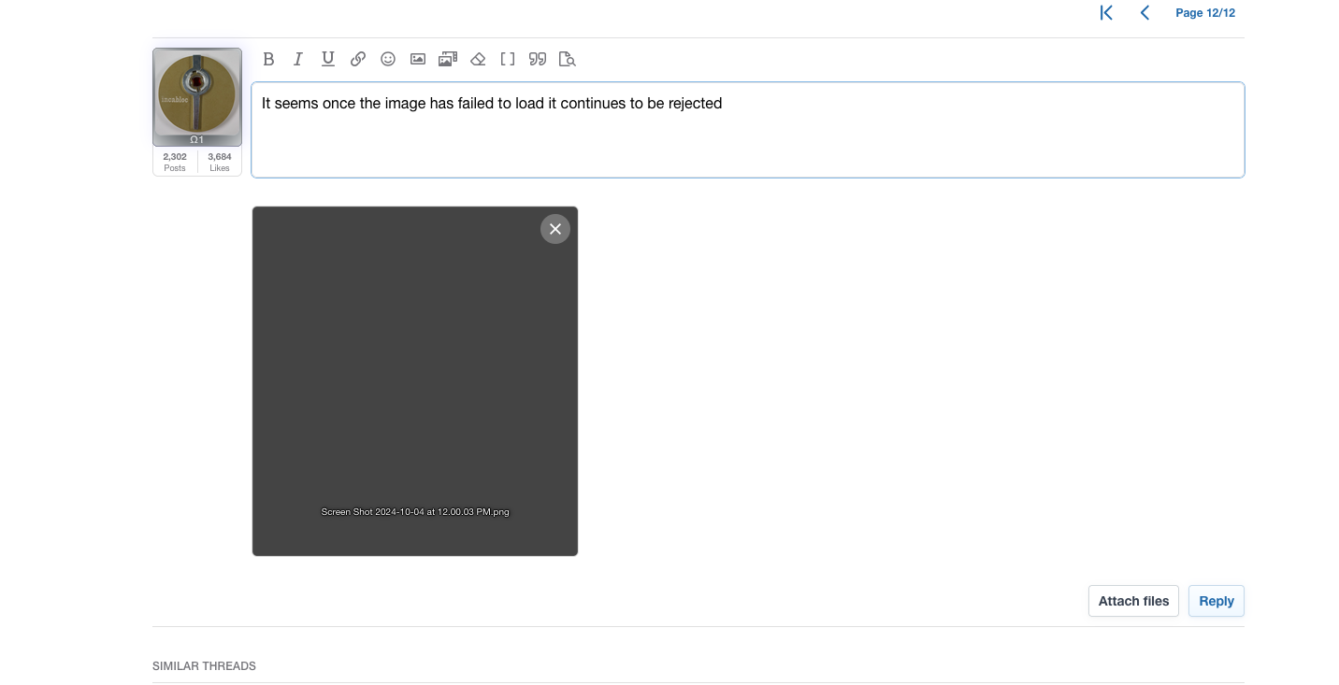Open the Page 12/12 page selector

pos(1204,13)
